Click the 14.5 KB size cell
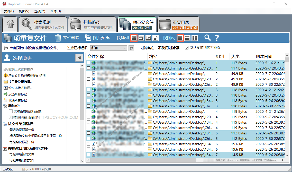This screenshot has height=172, width=292. [237, 155]
